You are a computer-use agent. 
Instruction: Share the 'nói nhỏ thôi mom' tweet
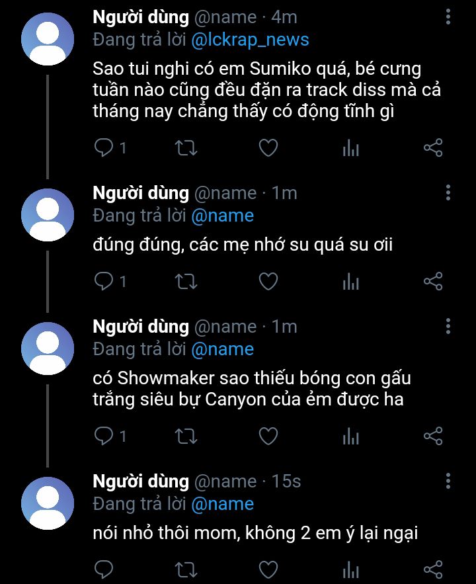pos(433,570)
